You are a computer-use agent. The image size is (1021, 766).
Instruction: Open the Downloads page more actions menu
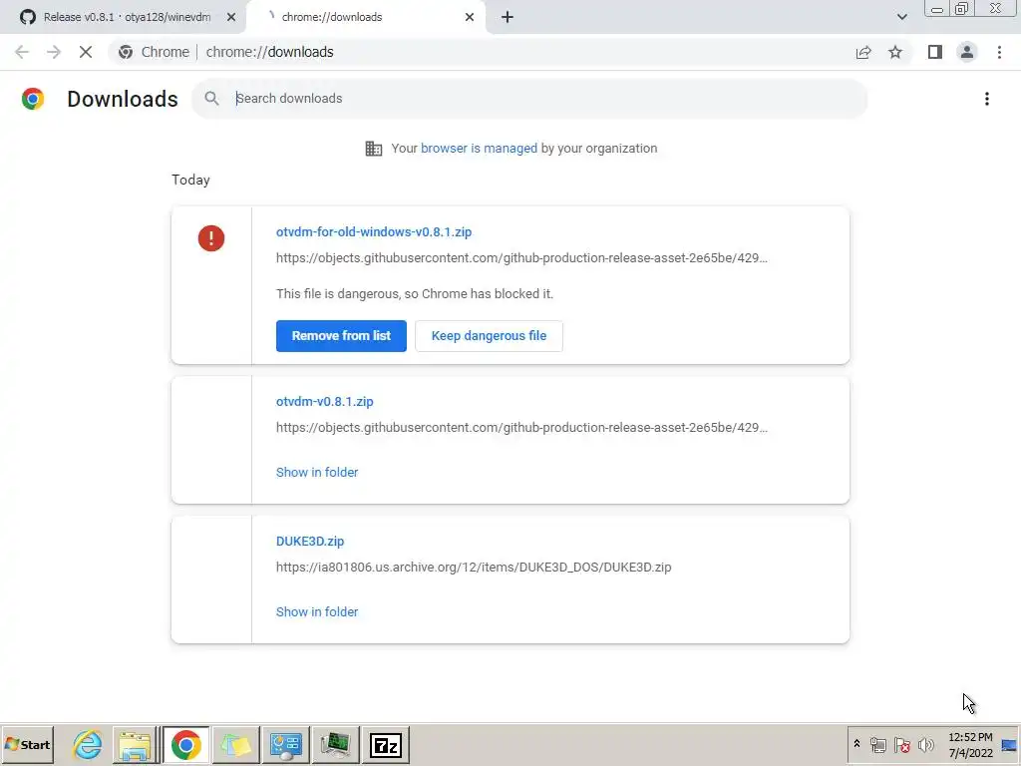pyautogui.click(x=987, y=99)
